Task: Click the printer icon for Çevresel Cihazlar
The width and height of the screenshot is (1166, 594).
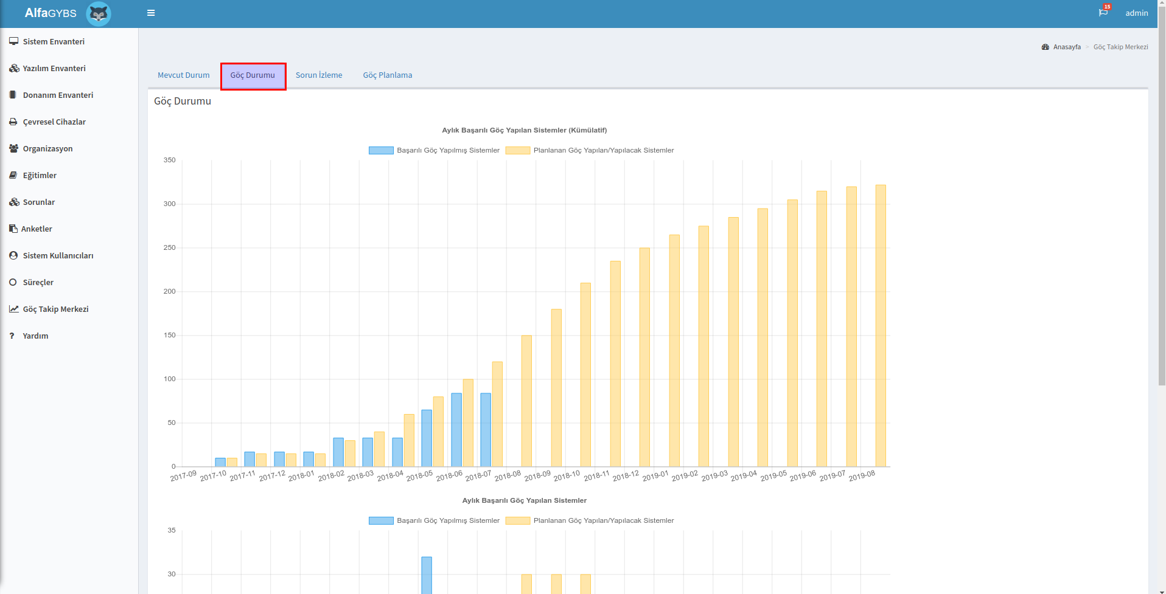Action: coord(13,122)
